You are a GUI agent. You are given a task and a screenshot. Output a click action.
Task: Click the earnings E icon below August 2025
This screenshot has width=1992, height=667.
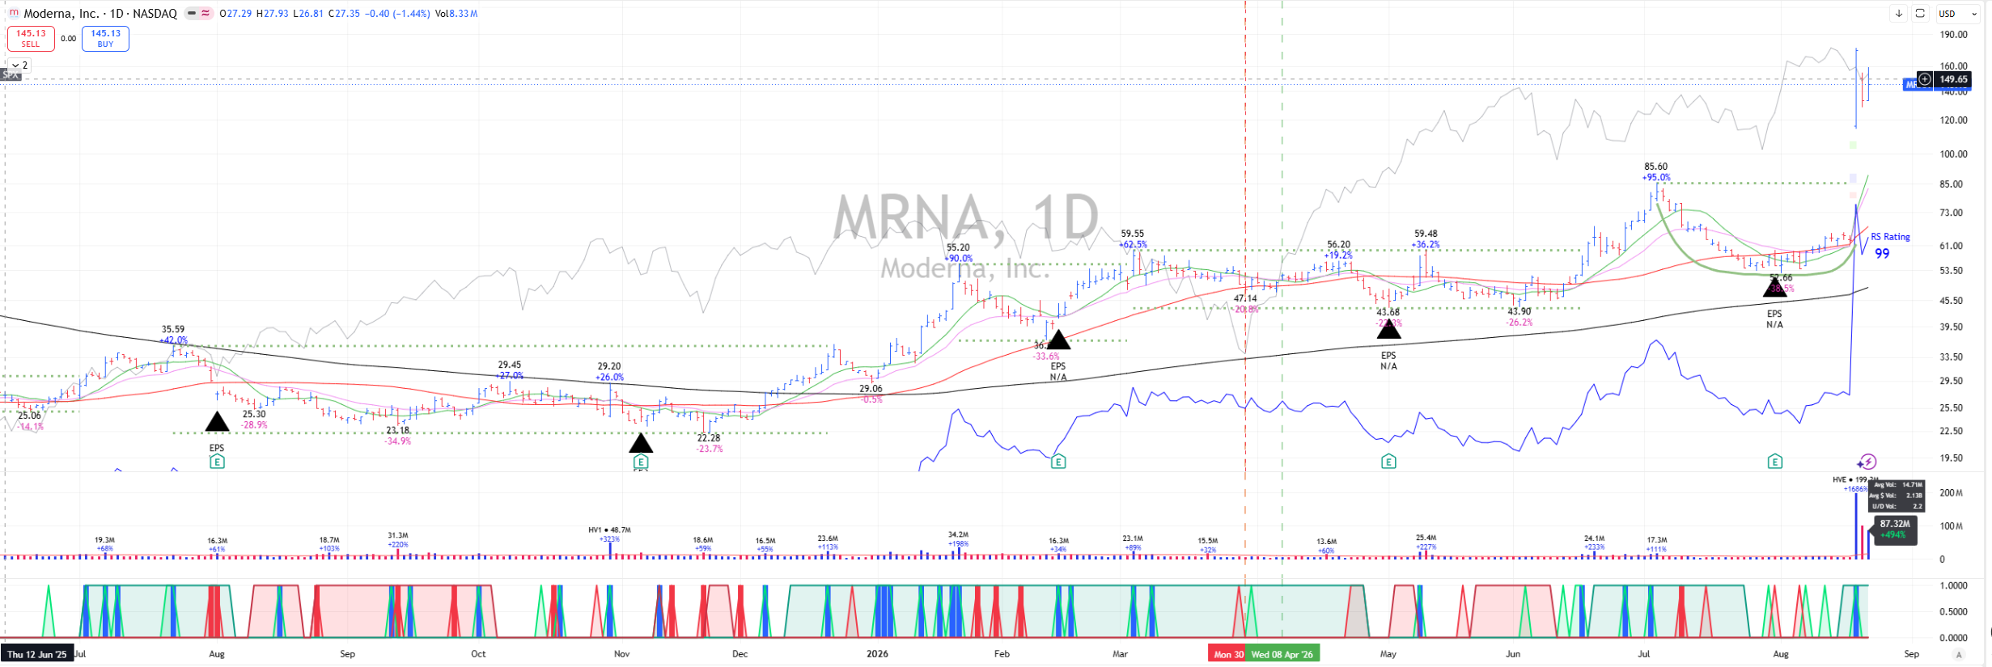point(217,462)
